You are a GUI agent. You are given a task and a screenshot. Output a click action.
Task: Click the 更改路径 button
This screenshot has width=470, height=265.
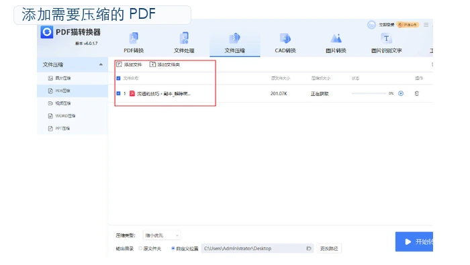click(x=329, y=248)
